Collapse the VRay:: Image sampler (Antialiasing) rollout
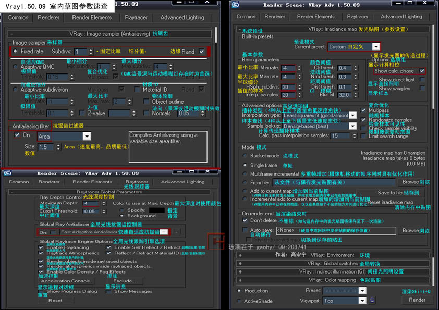This screenshot has height=310, width=439. click(109, 34)
